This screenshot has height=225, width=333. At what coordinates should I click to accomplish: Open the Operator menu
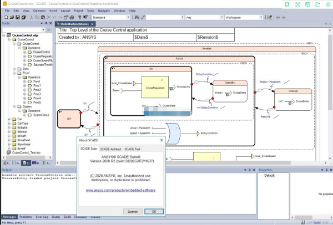(x=39, y=11)
